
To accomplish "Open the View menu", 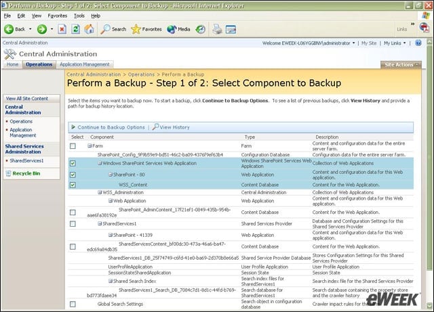I will coord(36,16).
